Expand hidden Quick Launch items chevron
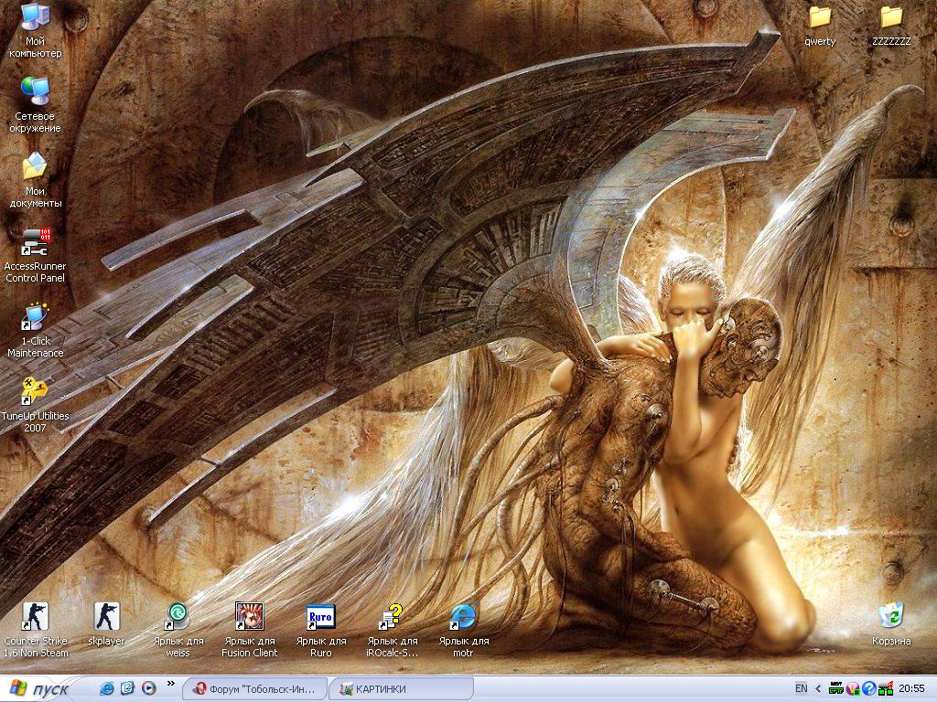 [x=170, y=684]
